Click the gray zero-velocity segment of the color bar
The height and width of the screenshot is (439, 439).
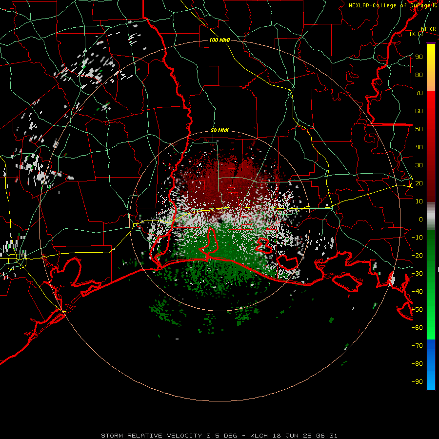(431, 216)
